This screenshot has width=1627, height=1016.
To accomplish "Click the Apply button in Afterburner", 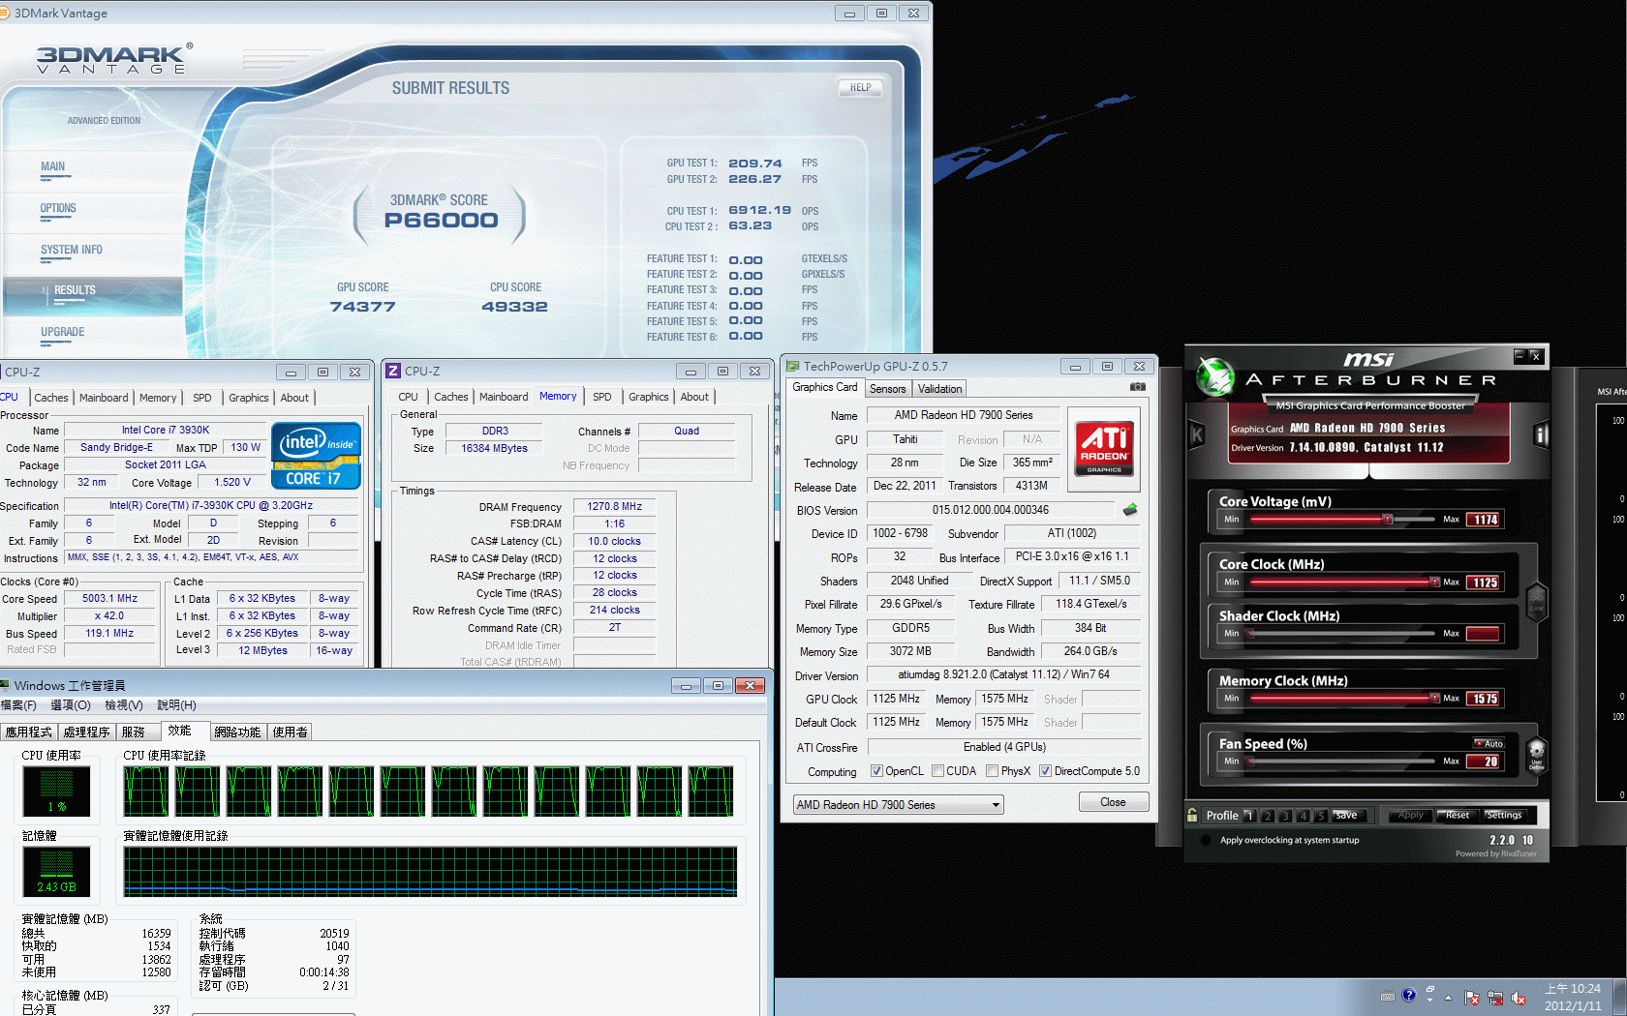I will (1410, 816).
